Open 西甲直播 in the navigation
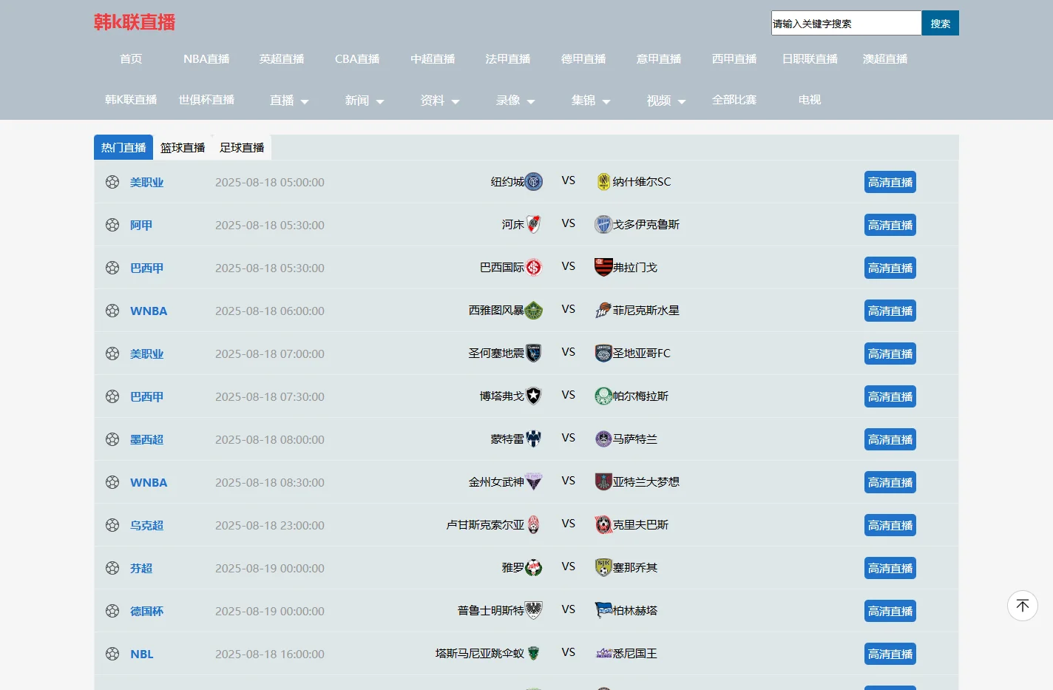The height and width of the screenshot is (690, 1053). tap(734, 59)
